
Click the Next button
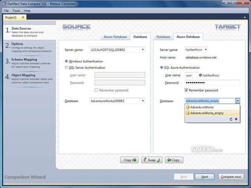pos(205,177)
